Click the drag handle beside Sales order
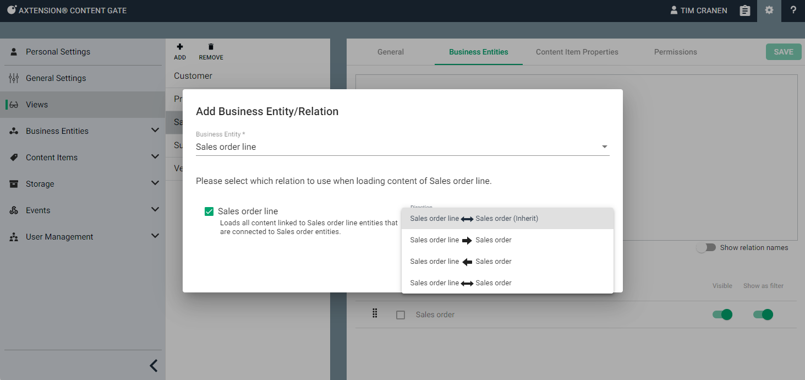This screenshot has height=380, width=805. pyautogui.click(x=375, y=314)
